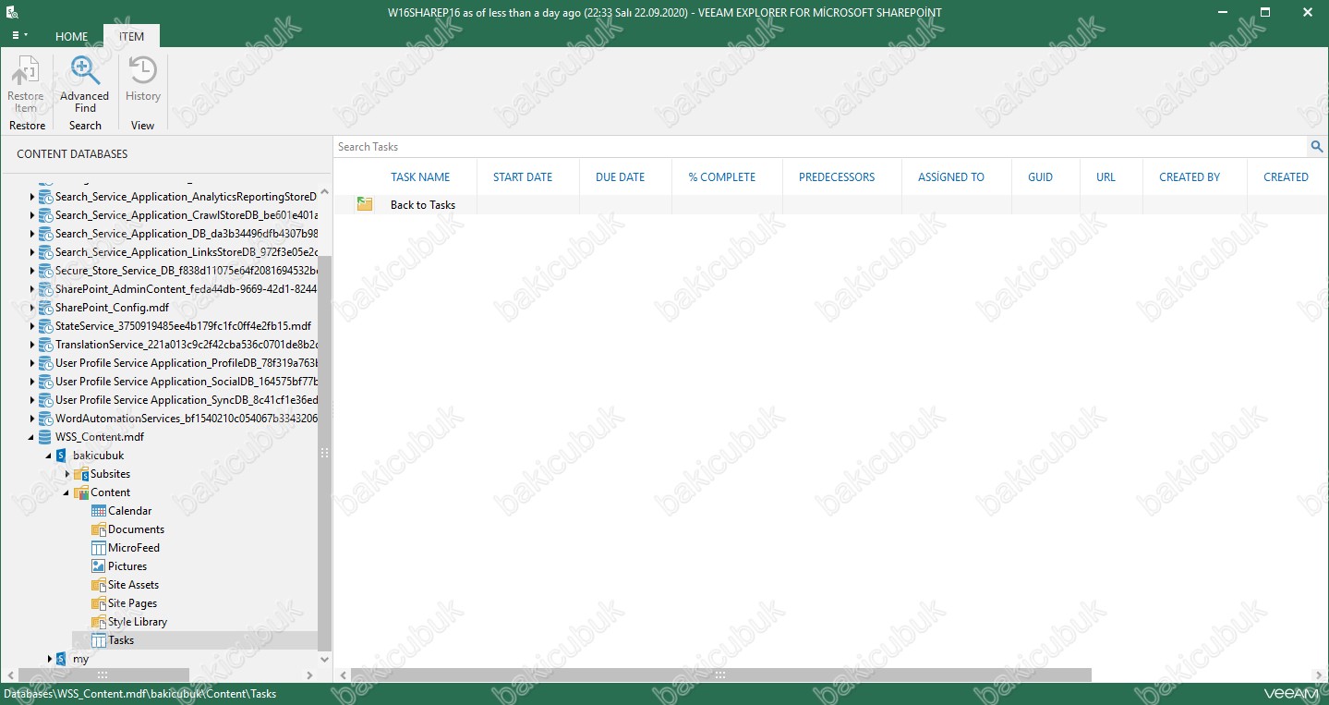The height and width of the screenshot is (705, 1329).
Task: Select the Style Library icon
Action: pyautogui.click(x=99, y=622)
